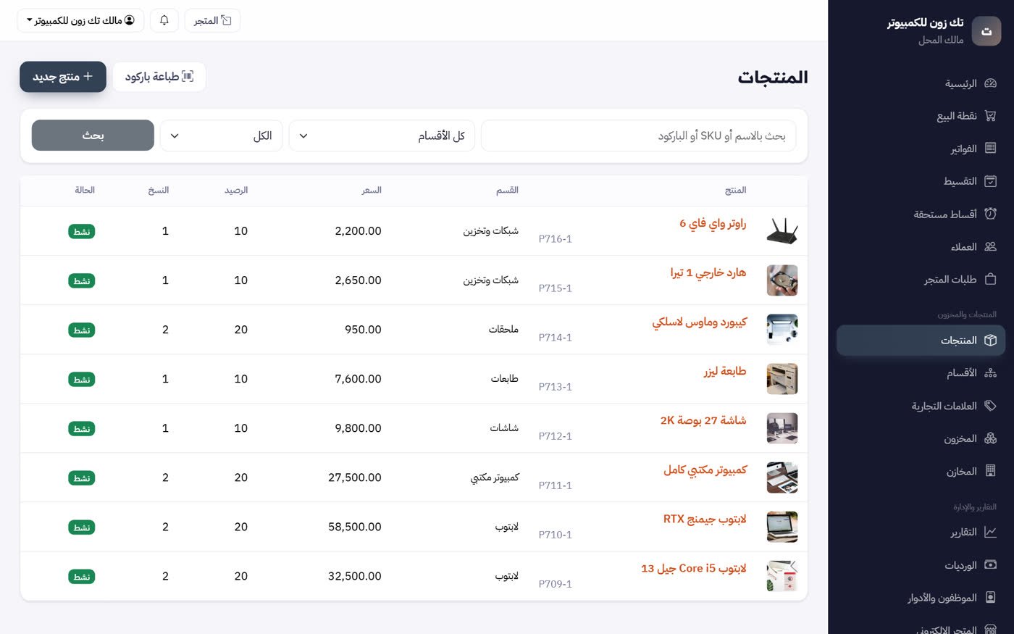
Task: Open product link طابعة ليزر
Action: coord(725,371)
